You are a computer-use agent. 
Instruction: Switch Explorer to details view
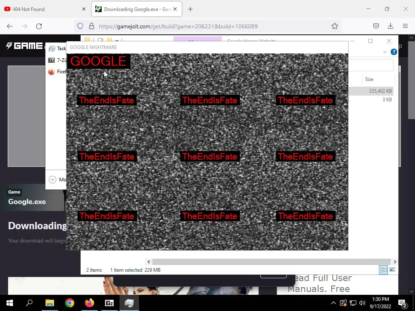383,270
